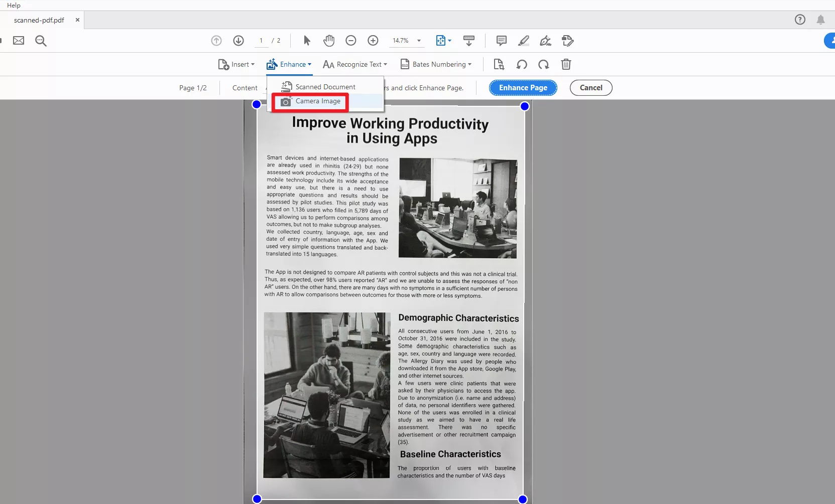Select Camera Image from the Enhance menu
This screenshot has width=835, height=504.
(x=310, y=101)
